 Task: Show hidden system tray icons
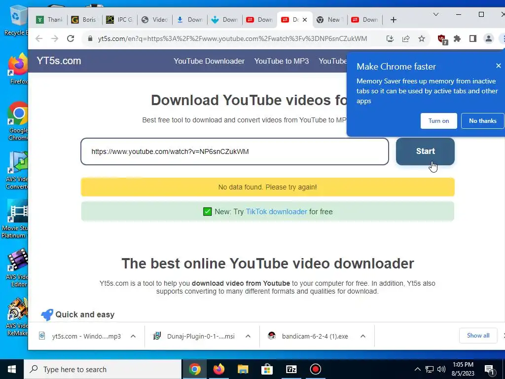[x=417, y=369]
